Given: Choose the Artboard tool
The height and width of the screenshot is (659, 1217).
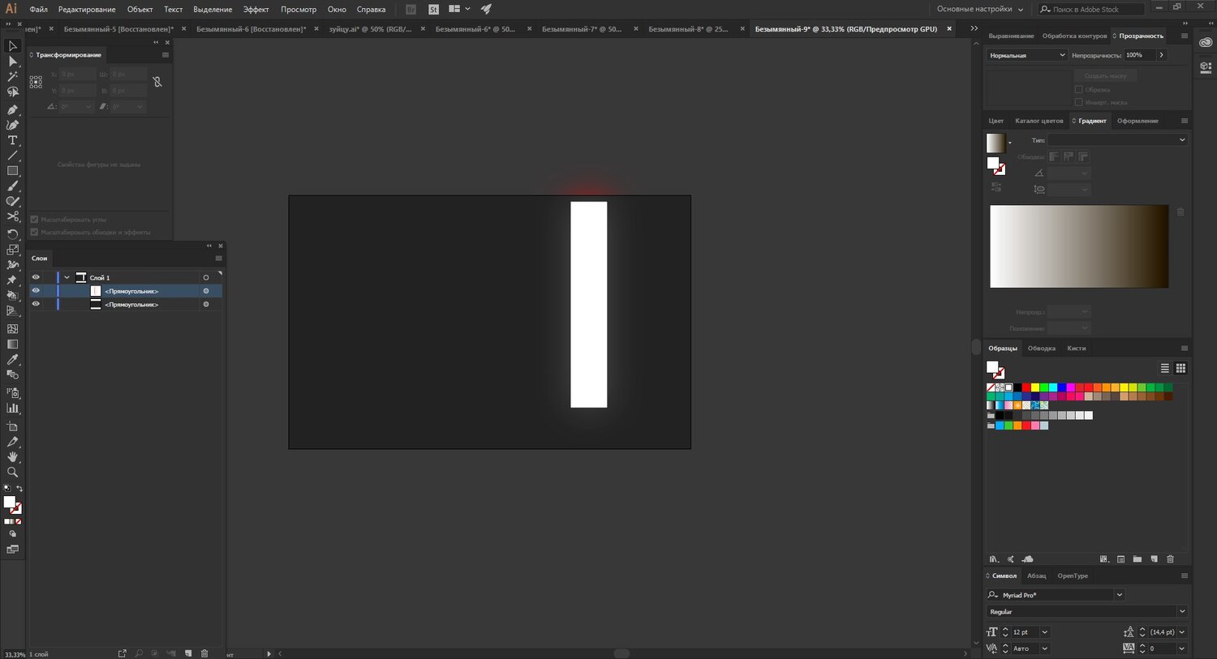Looking at the screenshot, I should [12, 426].
